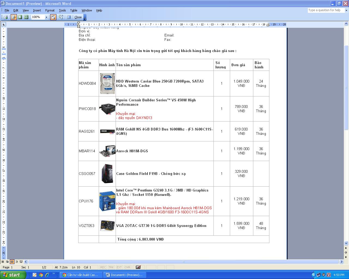Click the ZOTAC GT730 graphics card image
349x279 pixels.
point(107,226)
